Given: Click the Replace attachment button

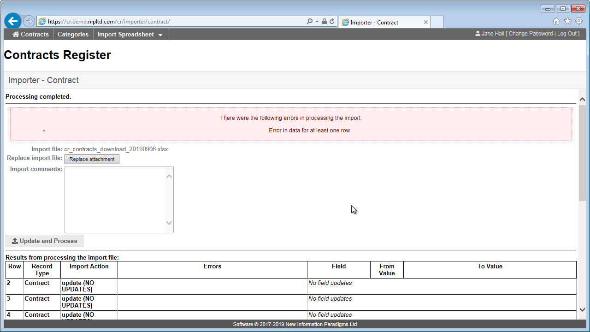Looking at the screenshot, I should tap(92, 159).
